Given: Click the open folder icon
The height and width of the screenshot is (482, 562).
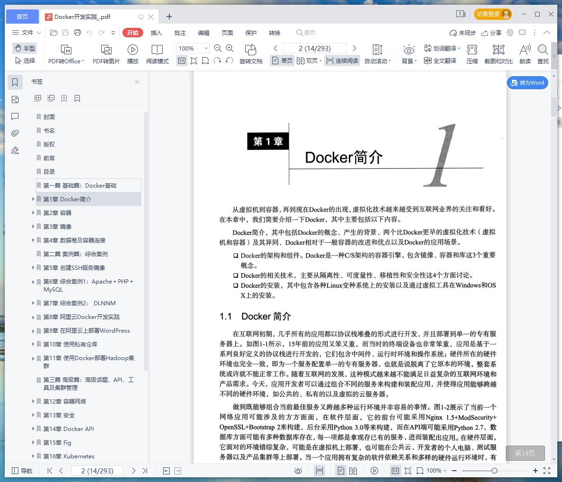Looking at the screenshot, I should (x=54, y=33).
